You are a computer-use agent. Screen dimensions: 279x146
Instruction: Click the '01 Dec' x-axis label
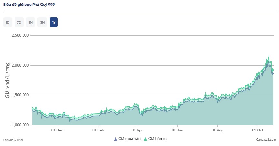pyautogui.click(x=57, y=131)
